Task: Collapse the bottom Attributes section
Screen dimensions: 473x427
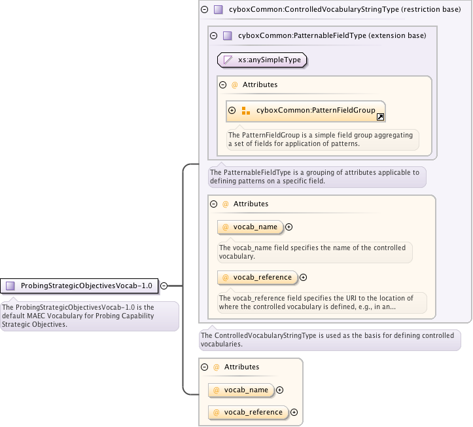Action: point(205,367)
